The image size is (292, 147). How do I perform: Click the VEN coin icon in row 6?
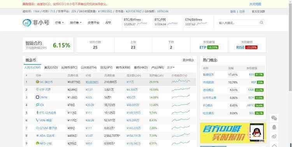(x=37, y=120)
